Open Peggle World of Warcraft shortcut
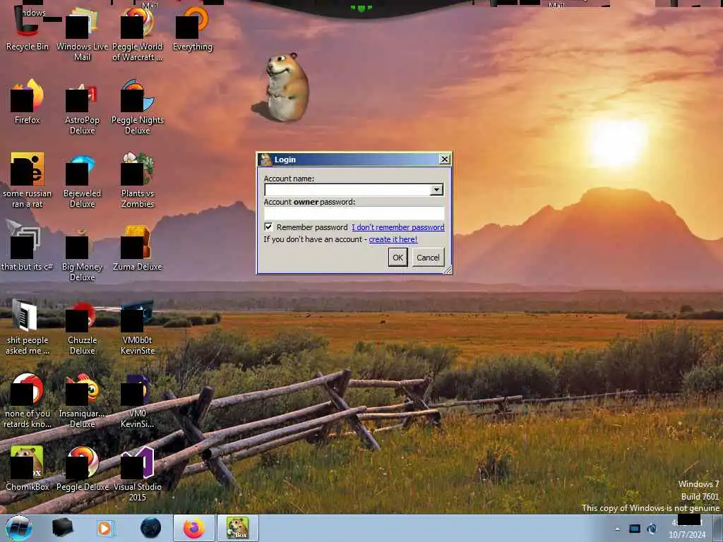The image size is (723, 542). [138, 33]
